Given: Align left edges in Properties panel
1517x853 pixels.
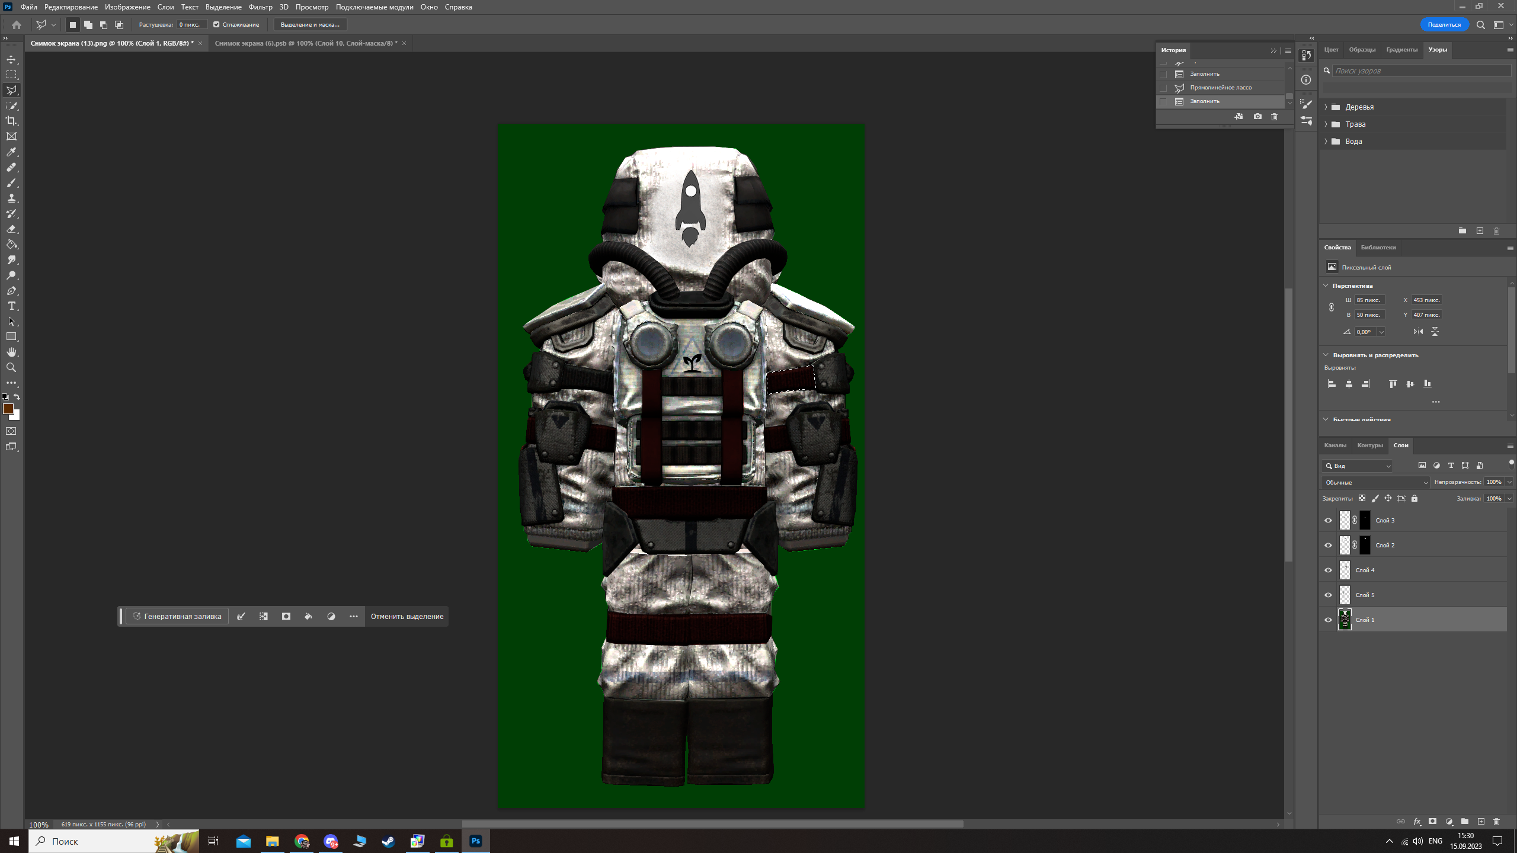Looking at the screenshot, I should pos(1332,384).
